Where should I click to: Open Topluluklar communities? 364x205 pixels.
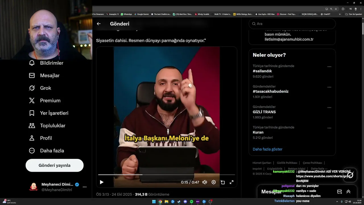pyautogui.click(x=47, y=126)
